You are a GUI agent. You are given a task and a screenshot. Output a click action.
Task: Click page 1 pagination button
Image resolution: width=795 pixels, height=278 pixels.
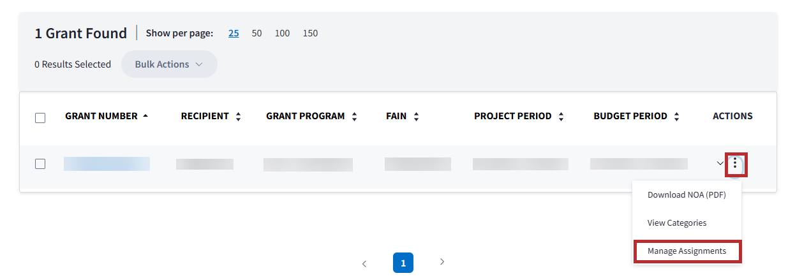(x=403, y=263)
